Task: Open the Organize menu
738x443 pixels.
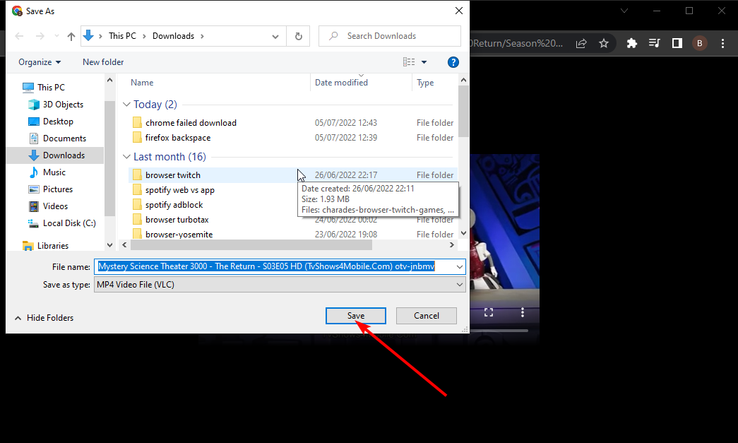Action: (40, 62)
